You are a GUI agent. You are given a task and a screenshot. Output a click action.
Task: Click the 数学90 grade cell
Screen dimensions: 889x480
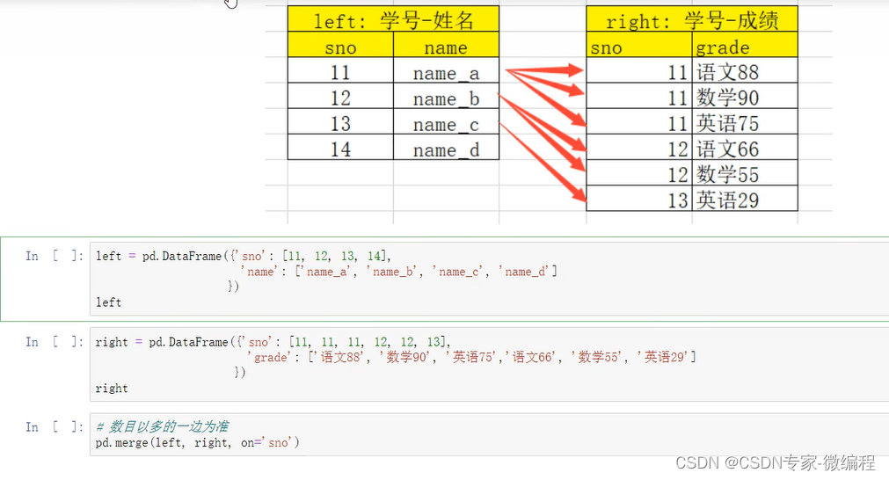click(x=745, y=96)
